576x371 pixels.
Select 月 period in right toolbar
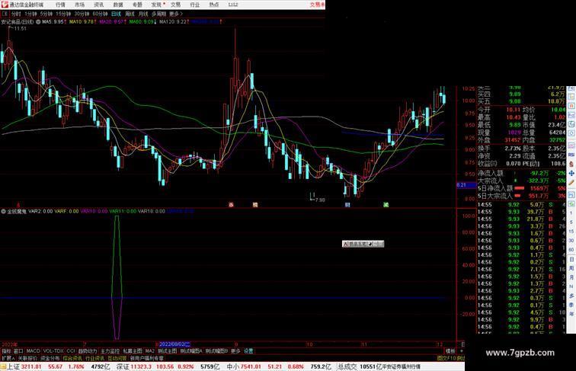pos(571,277)
